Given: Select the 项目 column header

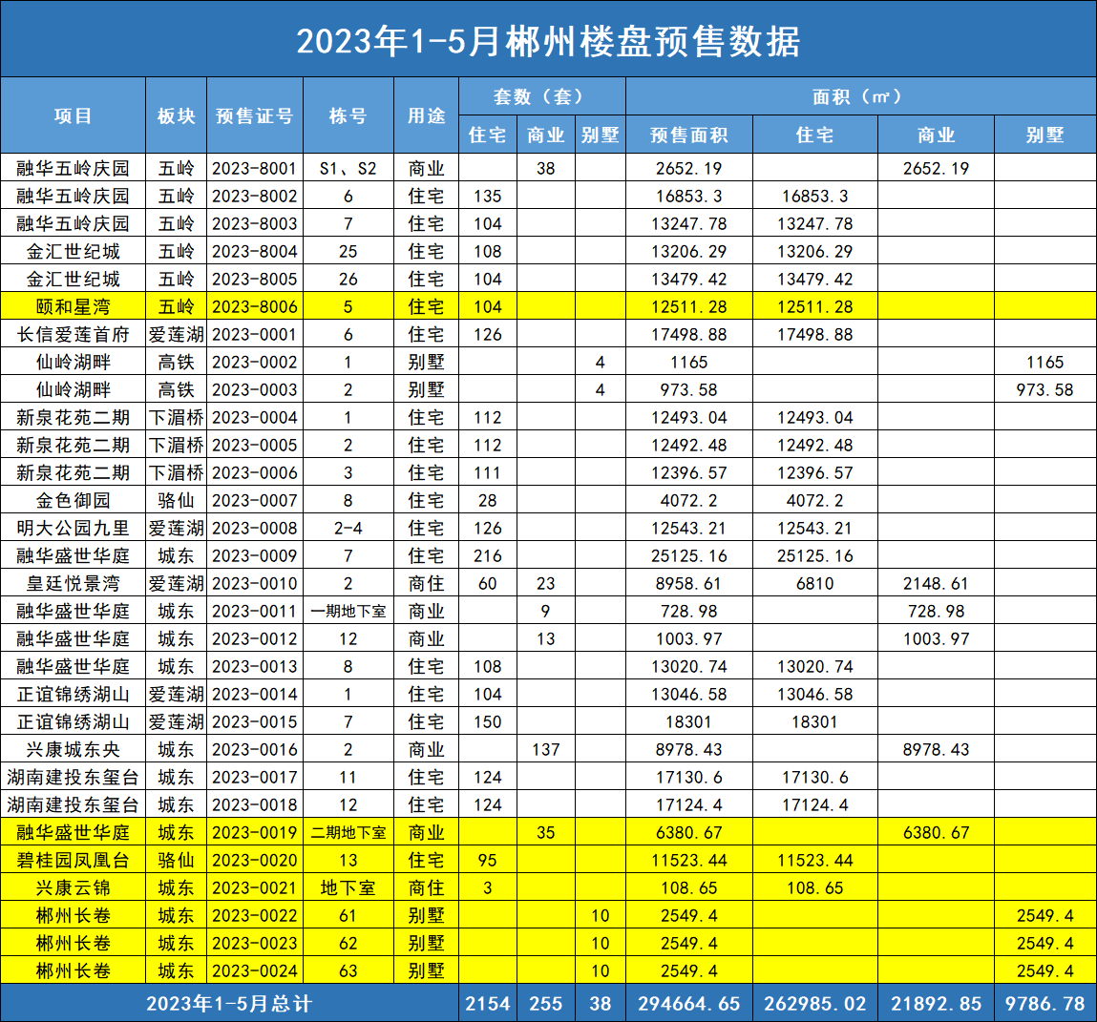Looking at the screenshot, I should 73,116.
